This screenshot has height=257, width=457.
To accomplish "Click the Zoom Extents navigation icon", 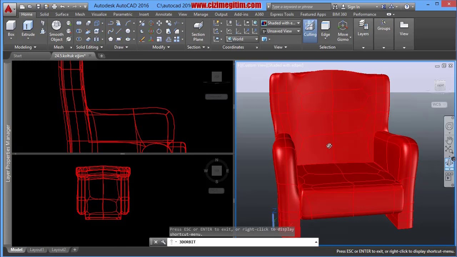I will [x=449, y=150].
